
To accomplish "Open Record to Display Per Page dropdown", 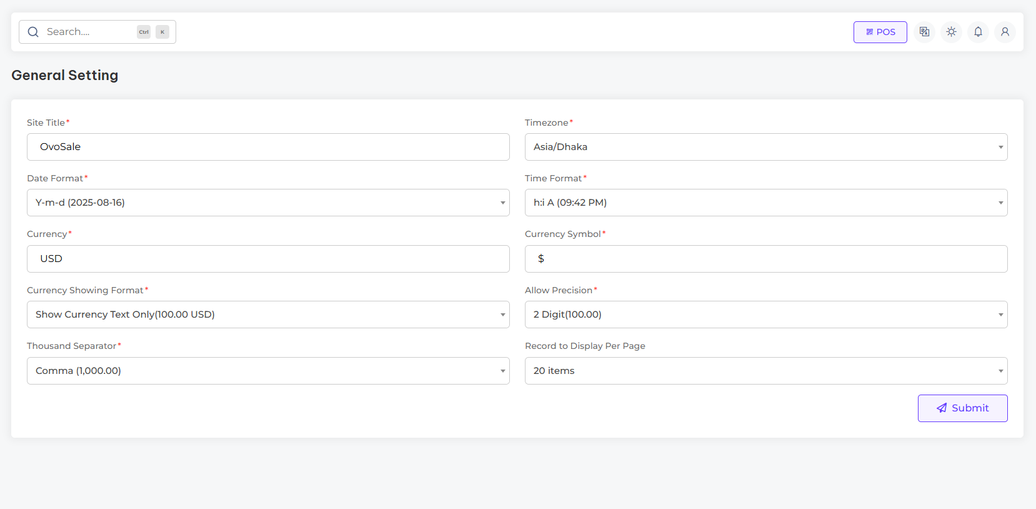I will 765,371.
